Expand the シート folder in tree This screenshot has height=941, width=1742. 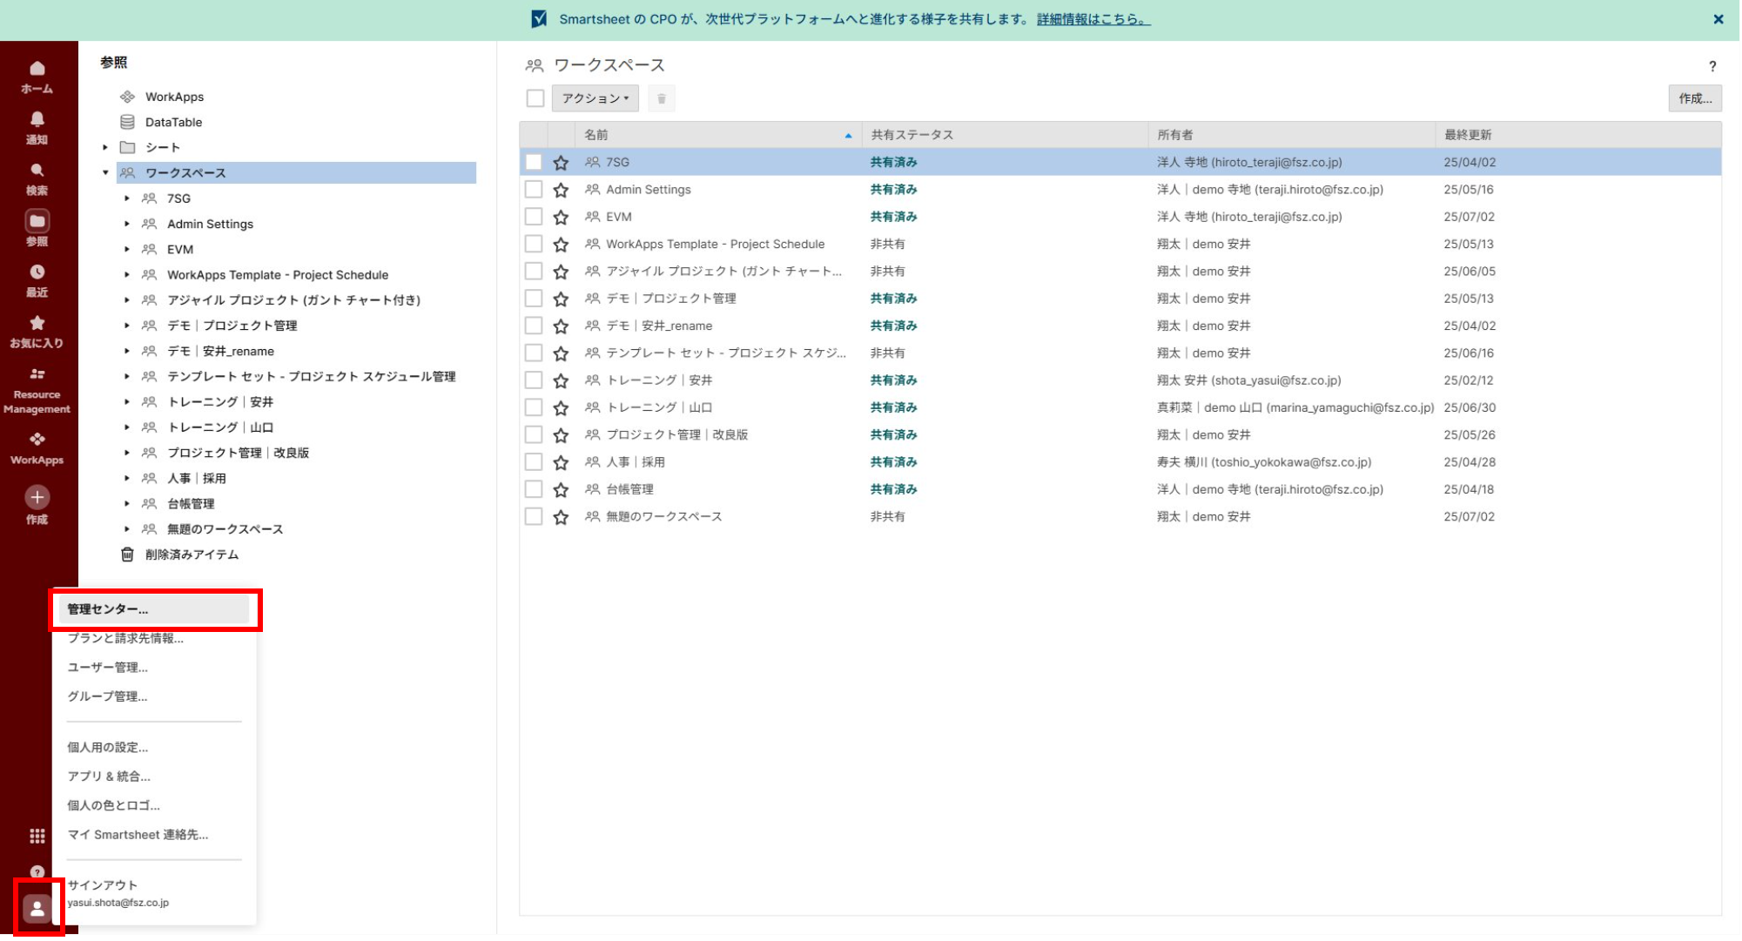tap(105, 147)
